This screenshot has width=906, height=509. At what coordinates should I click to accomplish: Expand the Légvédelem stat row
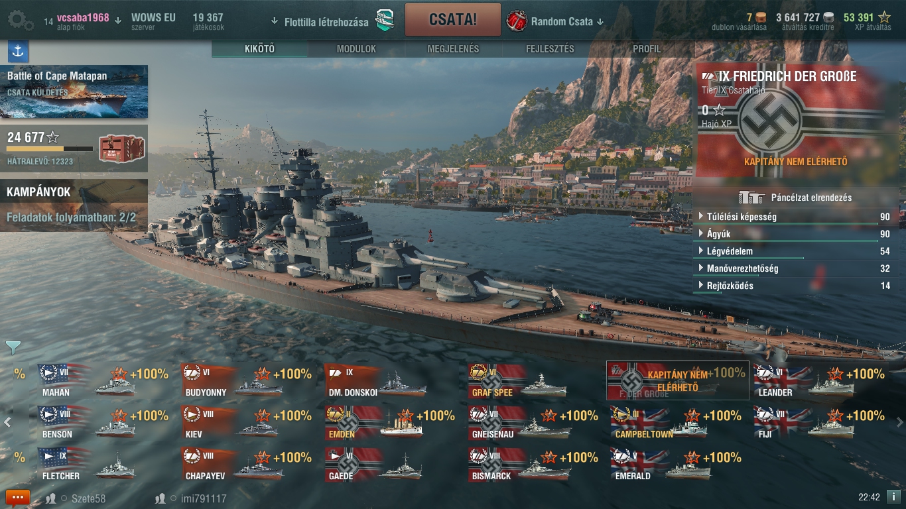click(x=796, y=251)
